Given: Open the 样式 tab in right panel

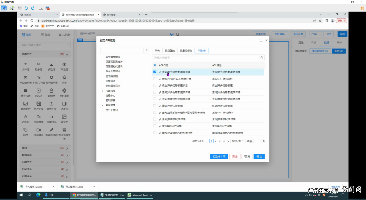Looking at the screenshot, I should (x=314, y=42).
